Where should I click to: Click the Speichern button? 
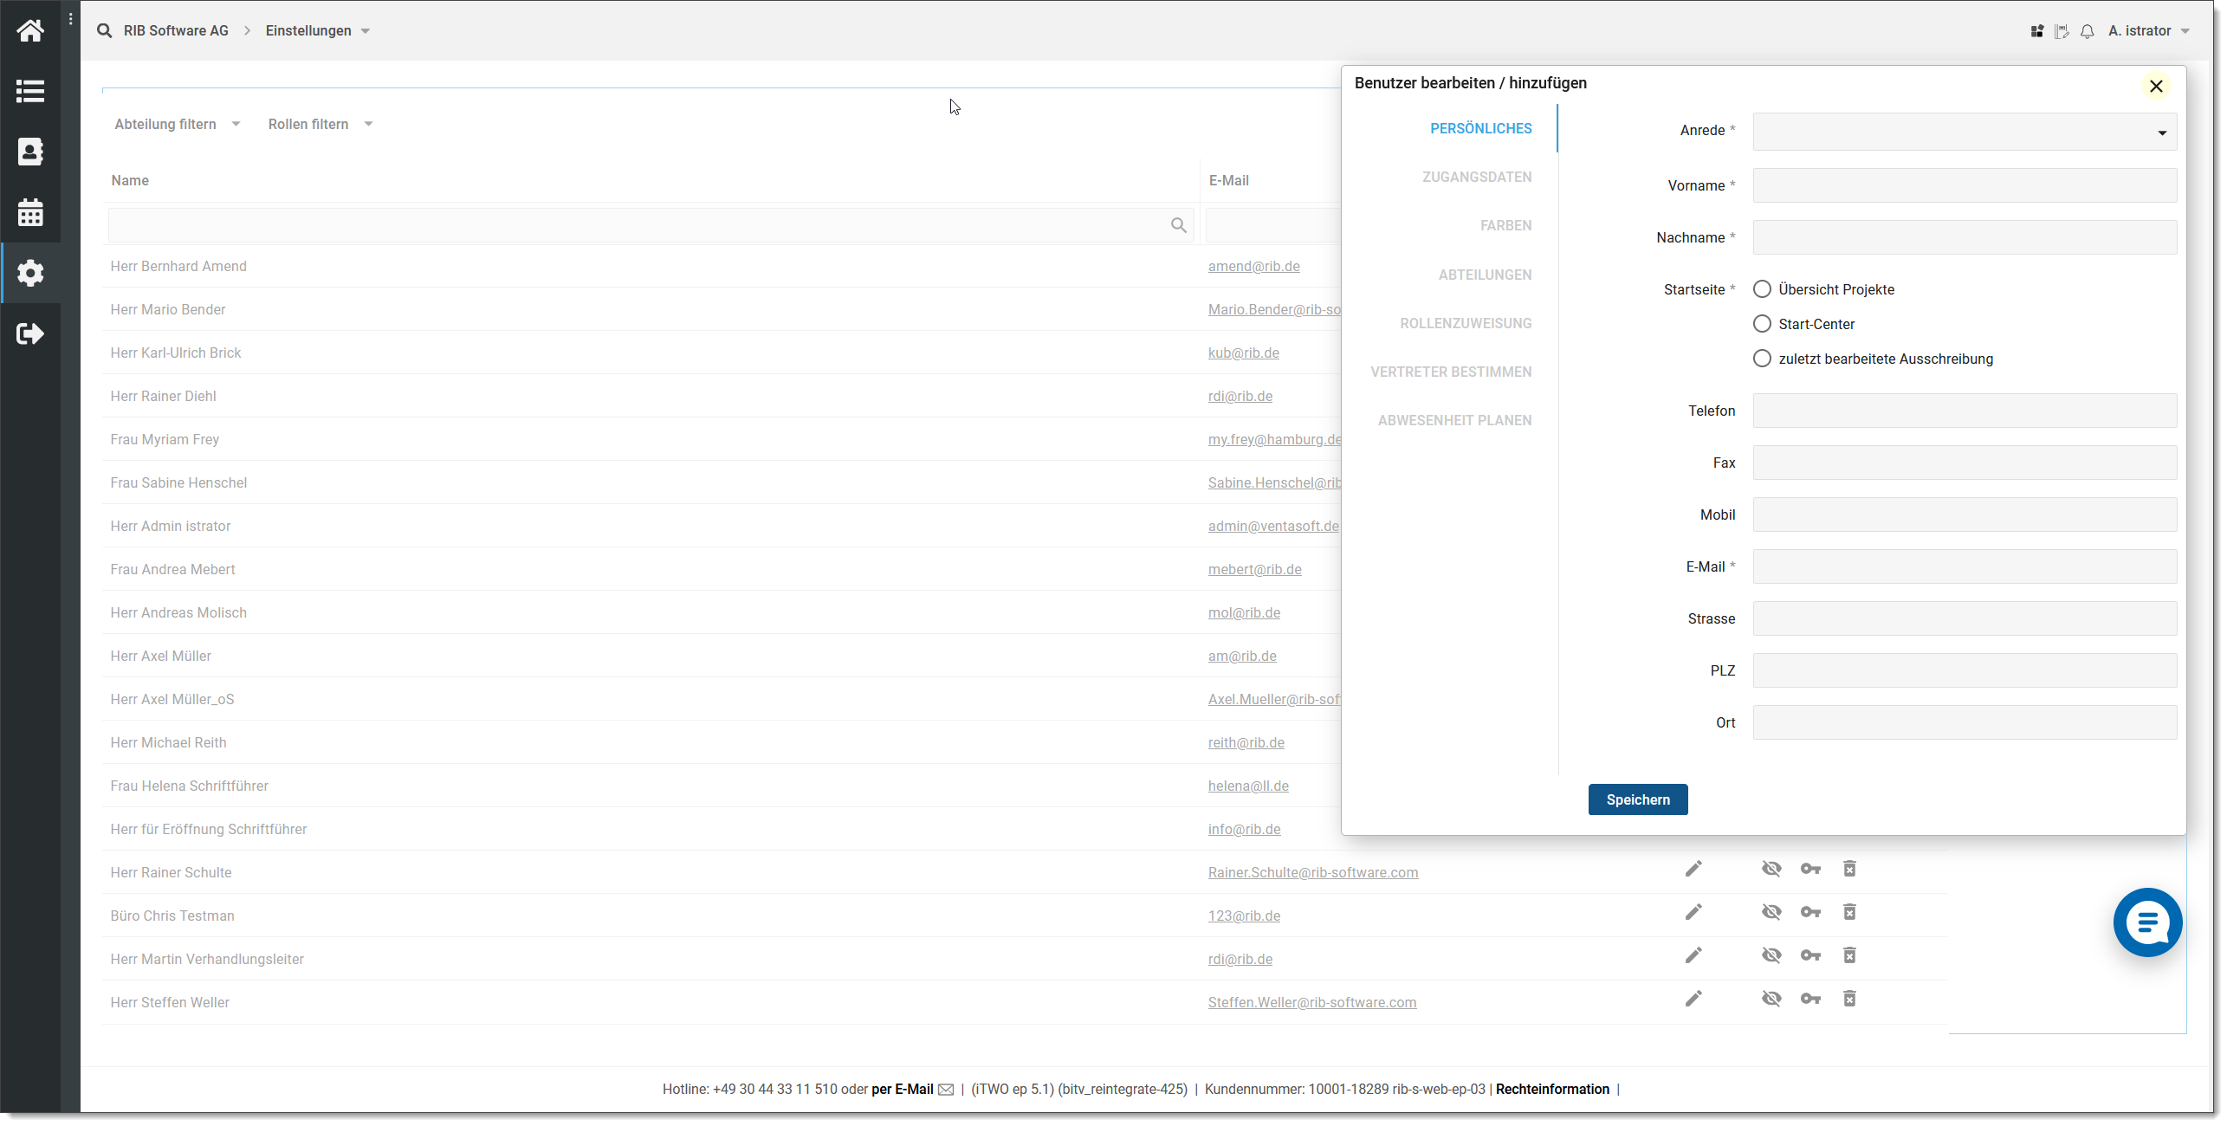1637,799
